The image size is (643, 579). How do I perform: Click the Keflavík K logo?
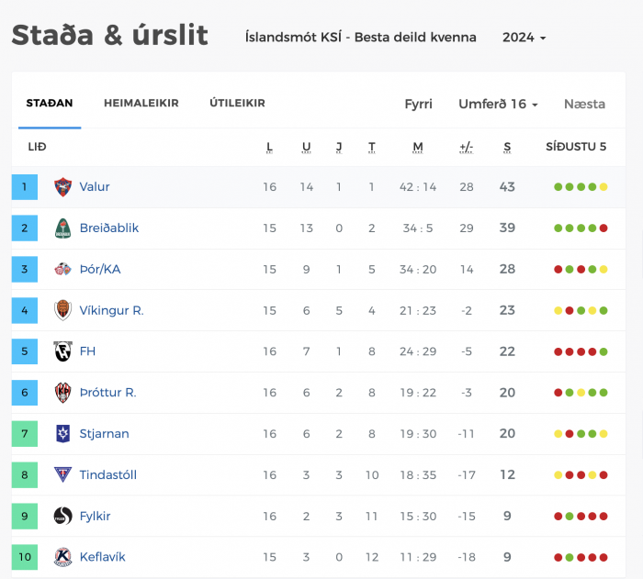[x=62, y=557]
